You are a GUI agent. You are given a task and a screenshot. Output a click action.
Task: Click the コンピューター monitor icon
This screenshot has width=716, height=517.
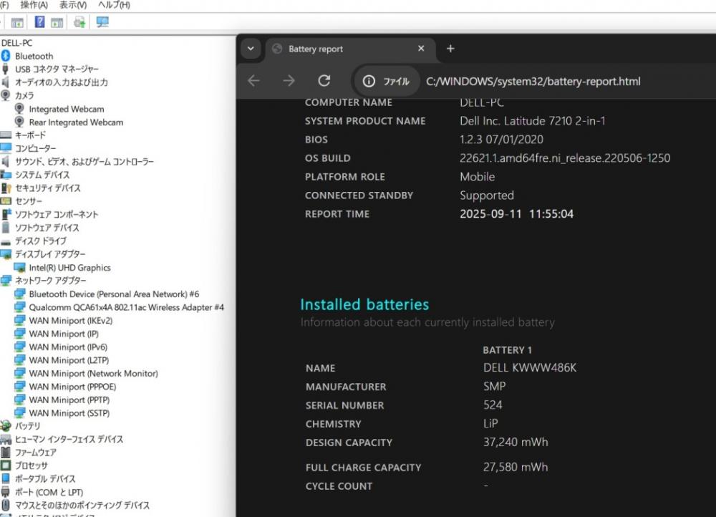tap(6, 148)
